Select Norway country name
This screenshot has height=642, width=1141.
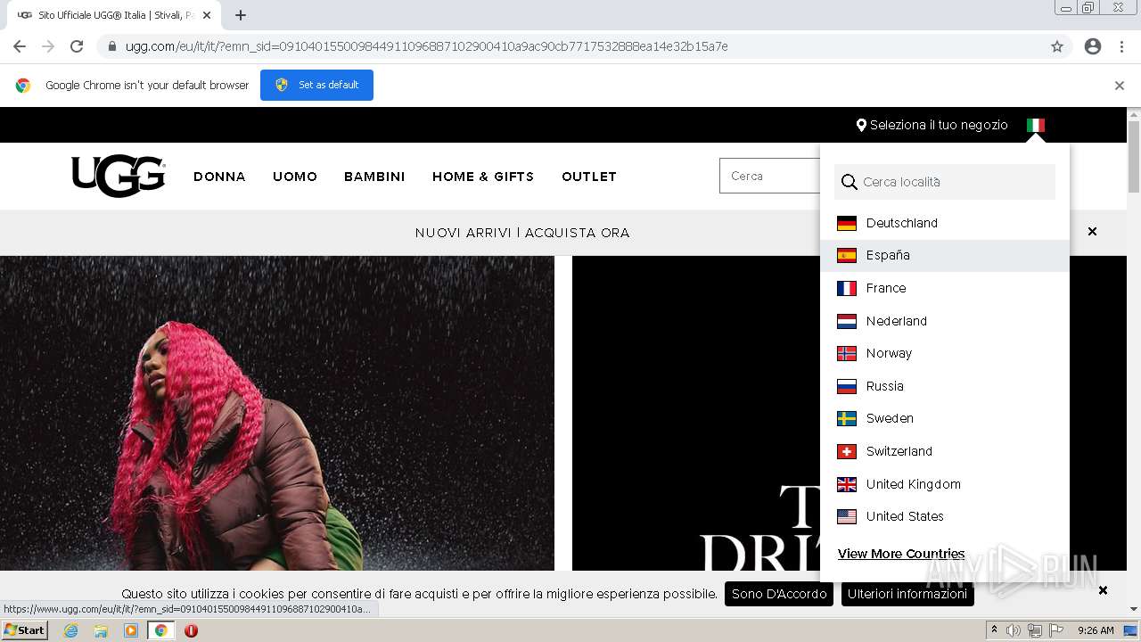[x=889, y=353]
